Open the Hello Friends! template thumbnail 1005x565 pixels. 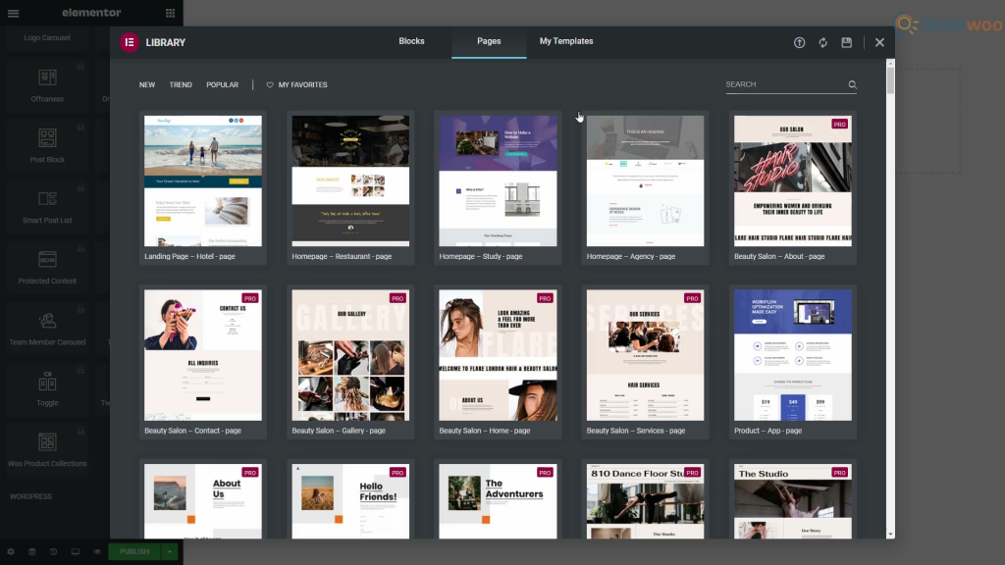350,501
